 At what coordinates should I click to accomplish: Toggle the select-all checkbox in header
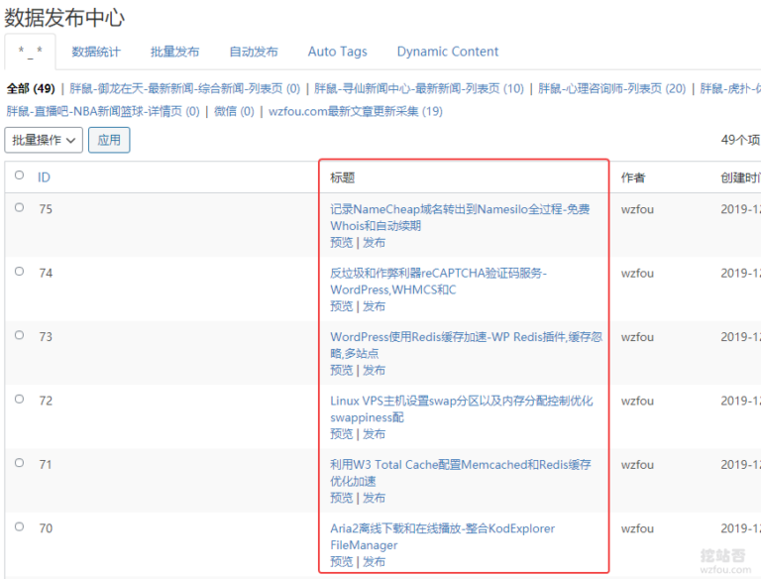[x=19, y=174]
